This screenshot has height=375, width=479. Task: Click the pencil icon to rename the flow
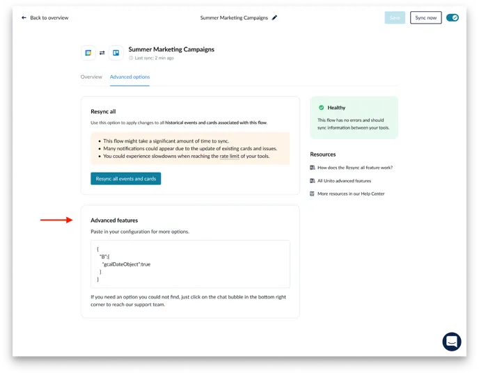click(x=274, y=17)
